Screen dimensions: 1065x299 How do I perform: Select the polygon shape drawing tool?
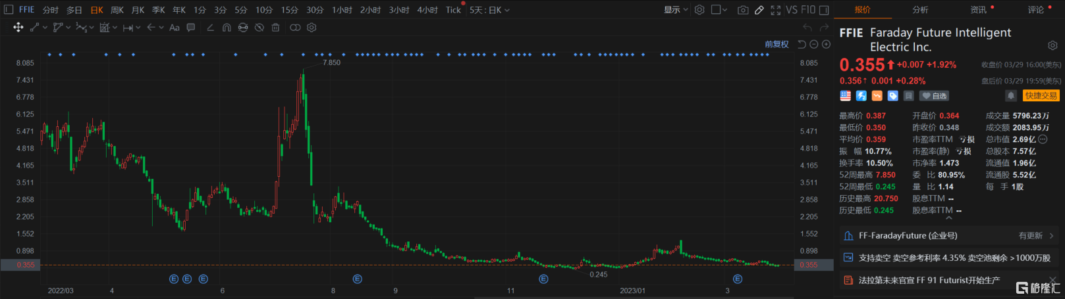coord(58,28)
